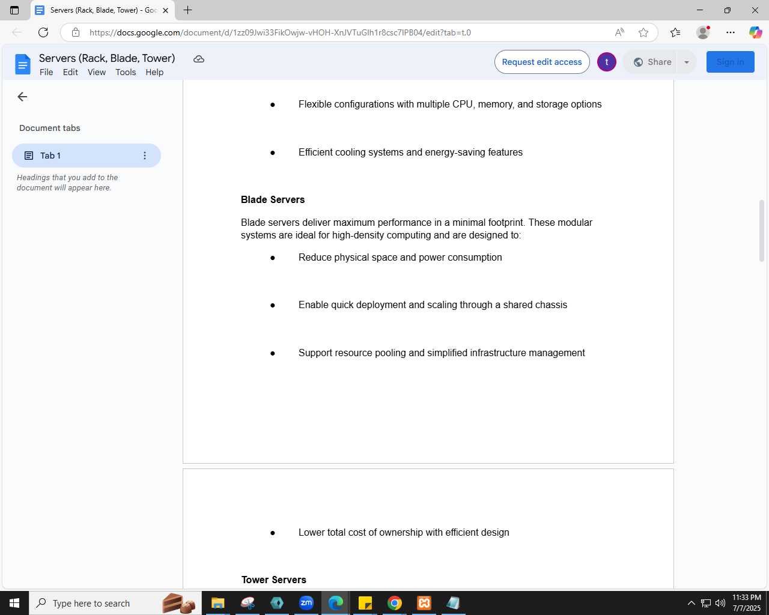Click the 'Document tabs' sidebar label

tap(50, 128)
